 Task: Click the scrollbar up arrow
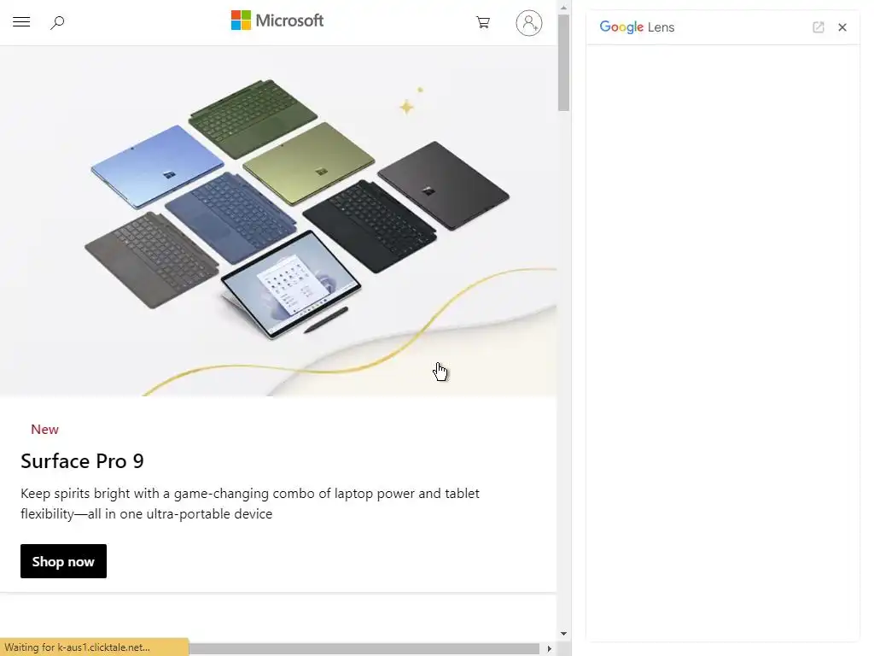(563, 7)
